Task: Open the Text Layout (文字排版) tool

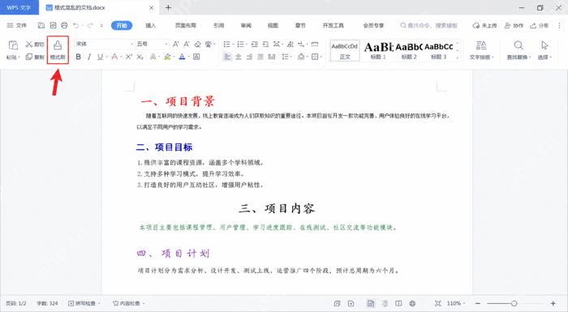Action: [x=481, y=49]
